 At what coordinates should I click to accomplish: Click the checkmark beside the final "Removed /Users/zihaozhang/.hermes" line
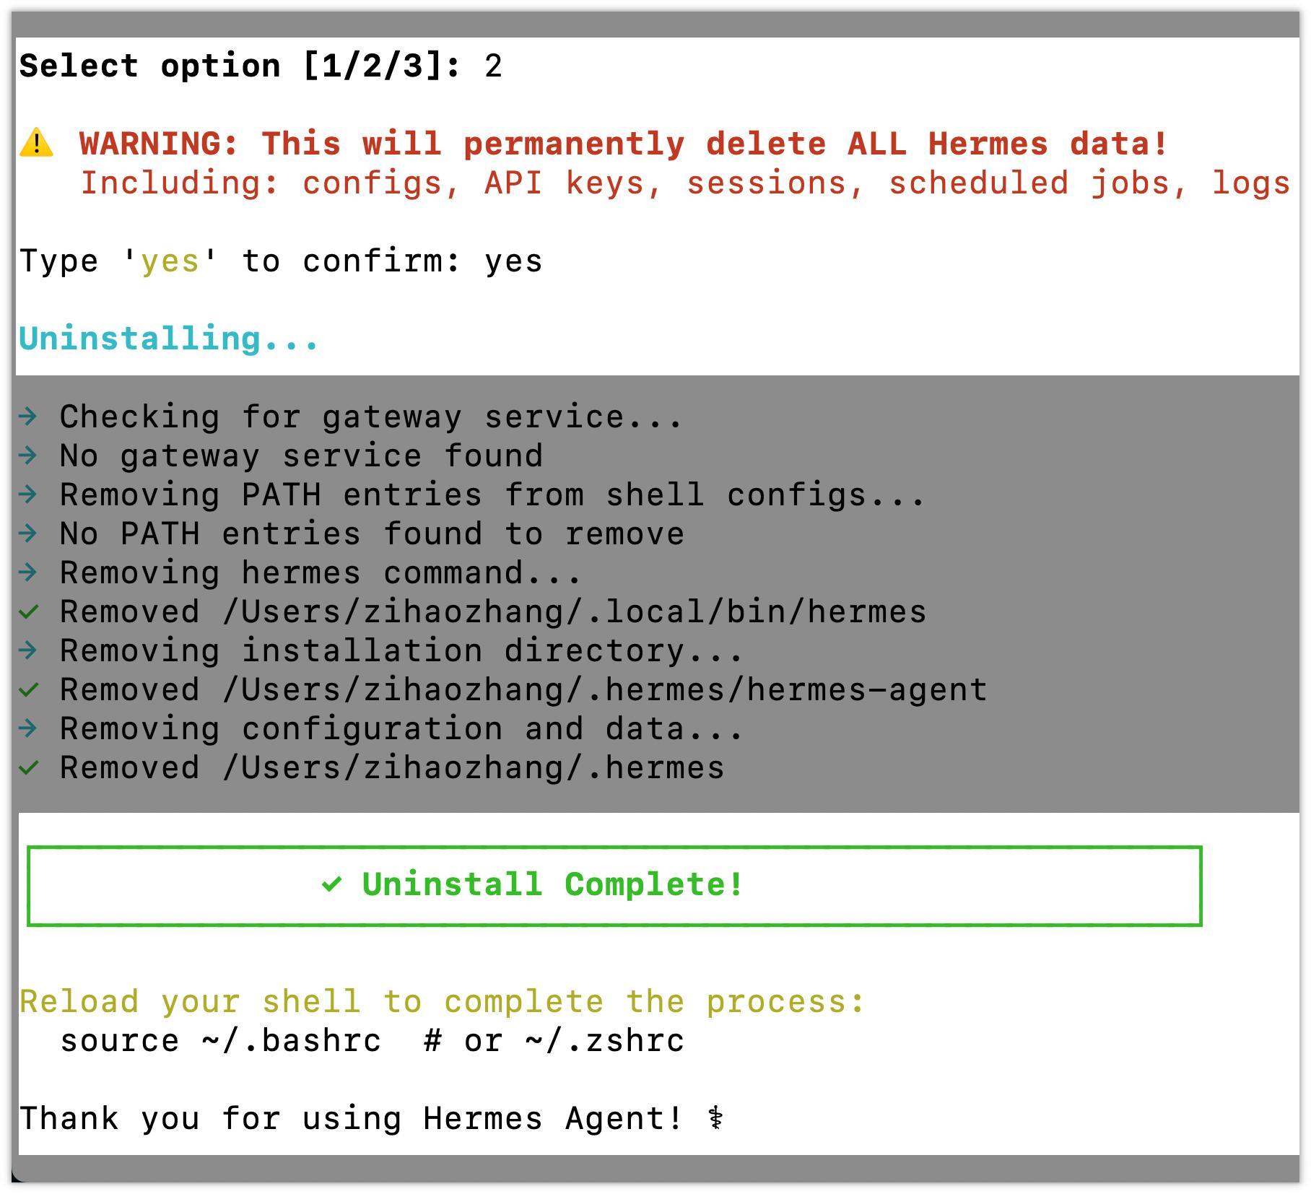pos(28,767)
